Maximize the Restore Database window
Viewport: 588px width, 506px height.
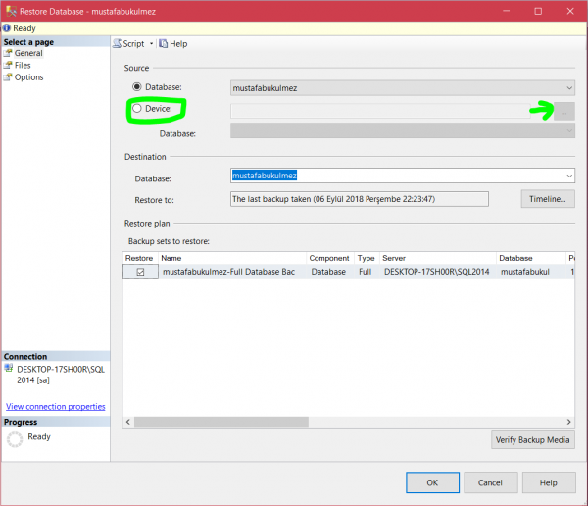pyautogui.click(x=538, y=11)
